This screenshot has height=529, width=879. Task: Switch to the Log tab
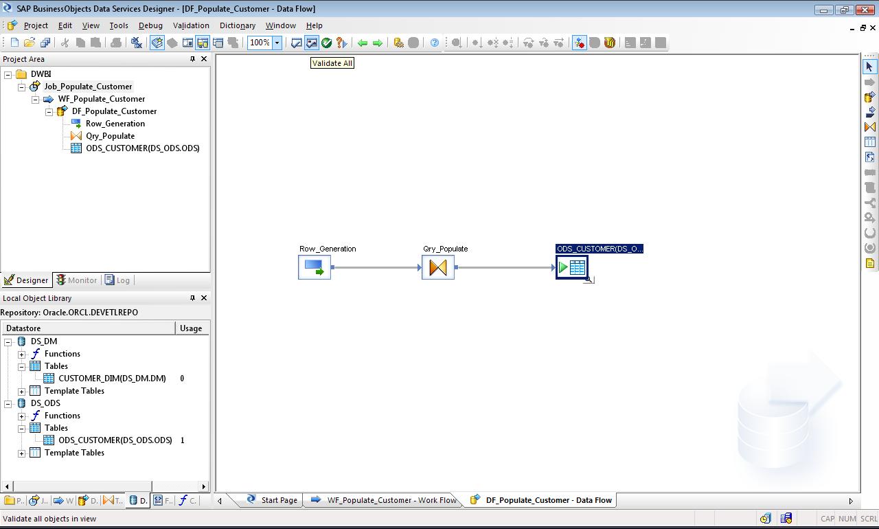pyautogui.click(x=117, y=280)
